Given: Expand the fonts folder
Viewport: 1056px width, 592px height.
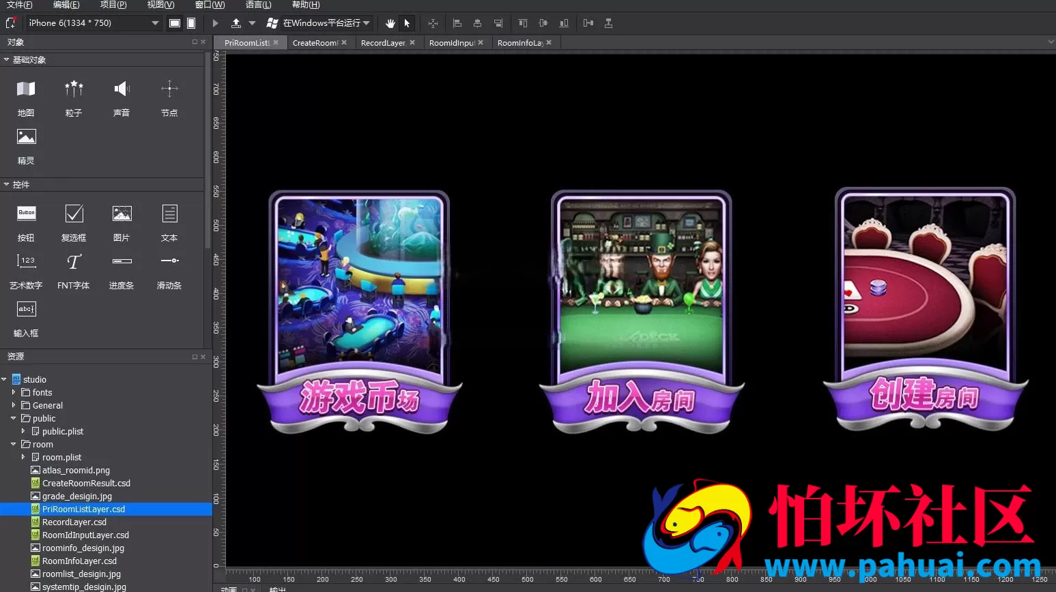Looking at the screenshot, I should 13,392.
